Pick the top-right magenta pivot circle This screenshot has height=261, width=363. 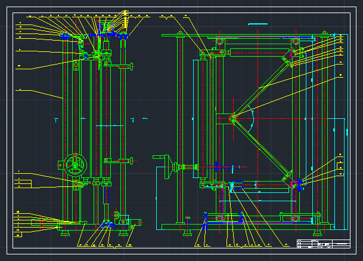coord(295,41)
